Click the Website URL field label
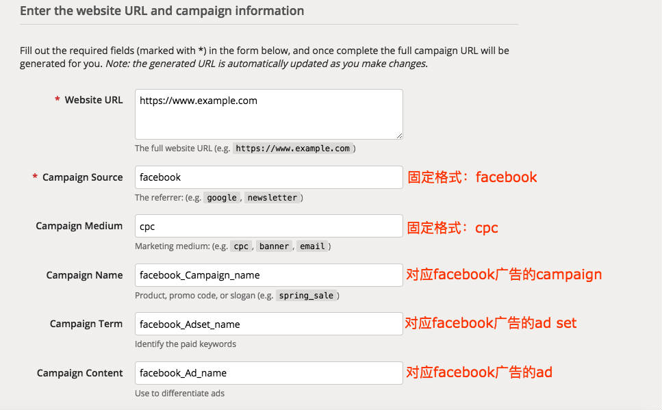This screenshot has width=662, height=410. tap(93, 100)
